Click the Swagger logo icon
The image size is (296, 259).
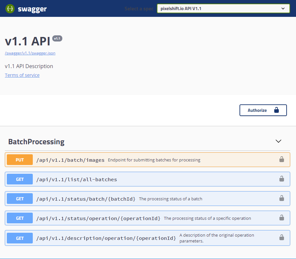[10, 9]
